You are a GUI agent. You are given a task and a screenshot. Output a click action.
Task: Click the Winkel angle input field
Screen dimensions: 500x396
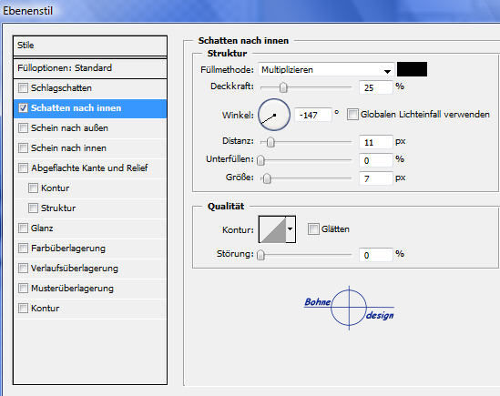[312, 115]
